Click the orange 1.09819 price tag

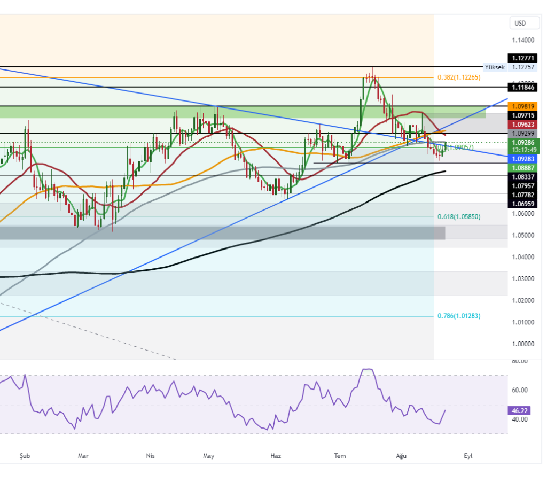pos(522,106)
